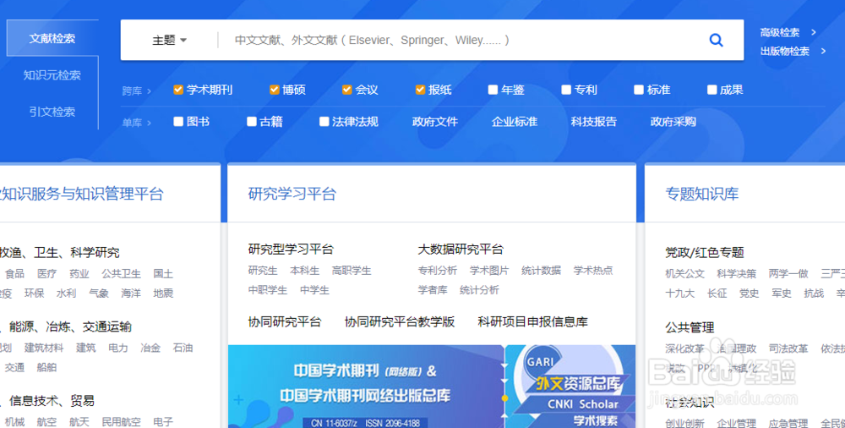Open 科研项目申报信息库 link
The image size is (845, 428).
(532, 322)
